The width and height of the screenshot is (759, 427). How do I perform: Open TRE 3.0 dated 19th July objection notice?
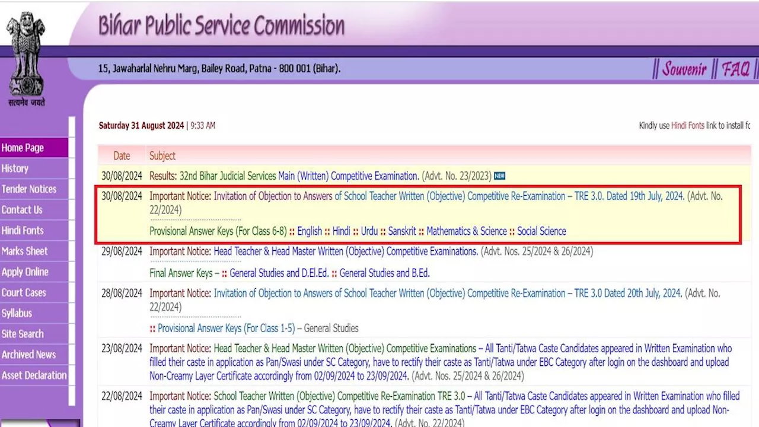click(449, 196)
